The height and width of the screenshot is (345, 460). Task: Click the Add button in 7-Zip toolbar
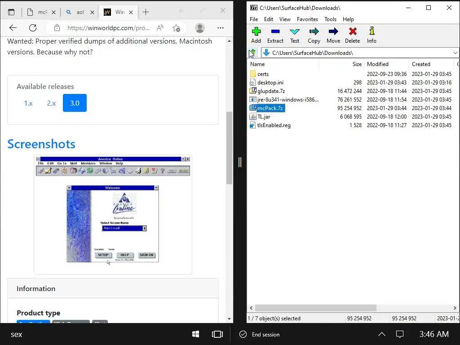click(256, 35)
